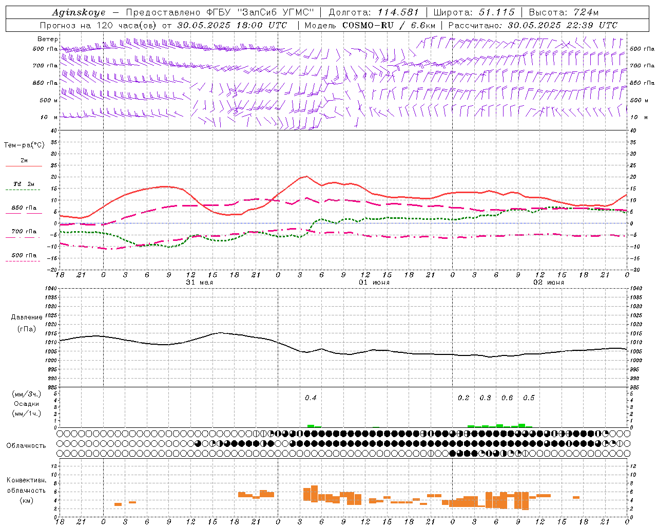Click the 01 июня date label
This screenshot has width=657, height=526.
click(x=374, y=283)
